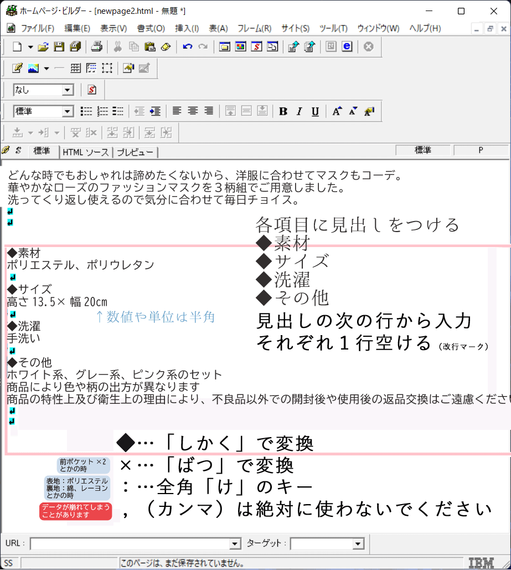Switch to the プレビュー tab
Screen dimensions: 511x570
click(x=135, y=152)
